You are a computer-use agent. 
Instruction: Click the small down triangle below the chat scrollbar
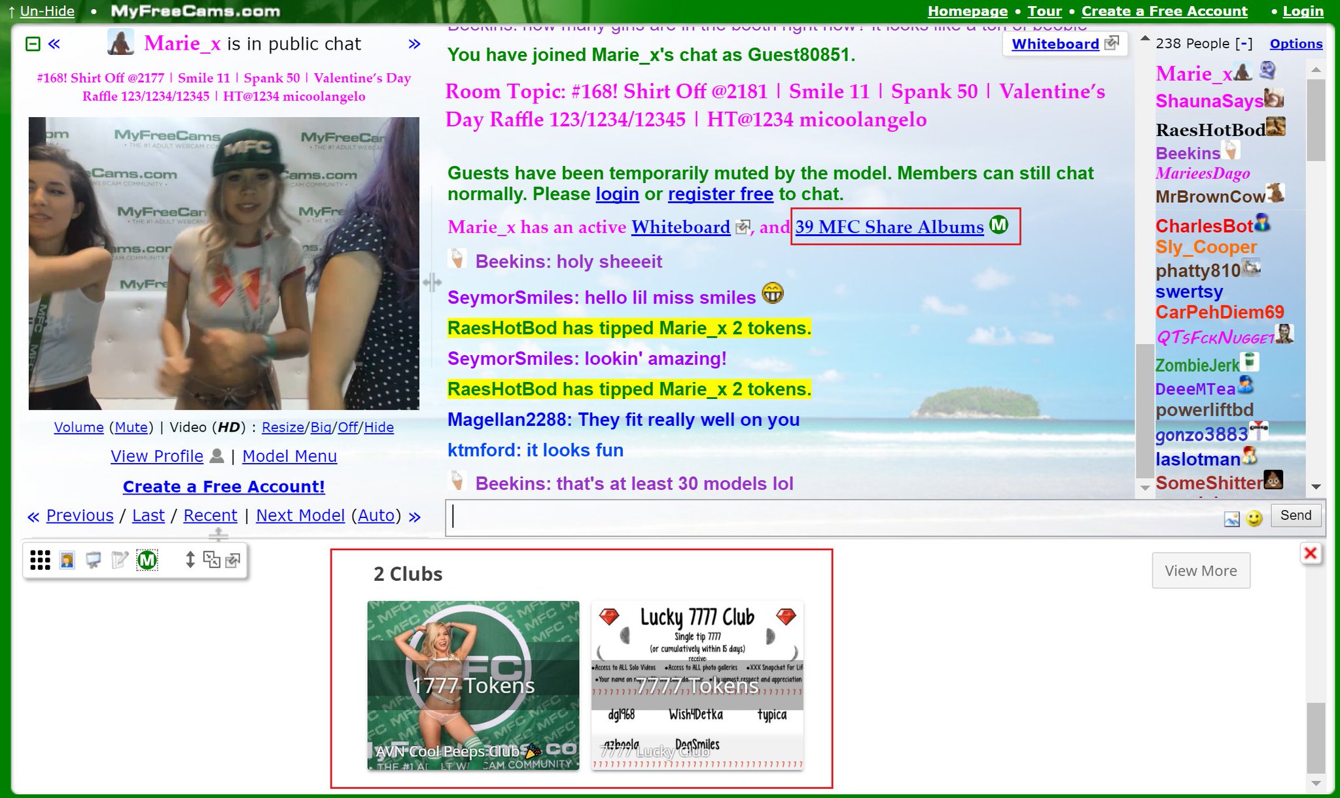(x=1145, y=488)
